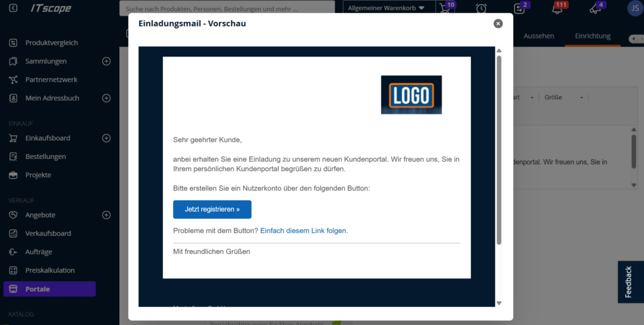This screenshot has width=644, height=325.
Task: Add a new collection next to Sammlungen
Action: [x=106, y=62]
